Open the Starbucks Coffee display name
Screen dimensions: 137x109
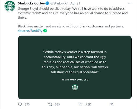pyautogui.click(x=31, y=3)
